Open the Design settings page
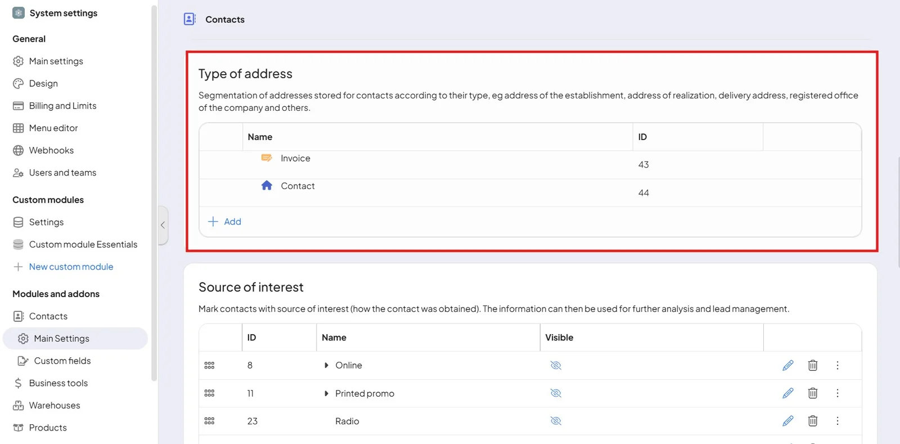This screenshot has height=444, width=900. point(43,83)
